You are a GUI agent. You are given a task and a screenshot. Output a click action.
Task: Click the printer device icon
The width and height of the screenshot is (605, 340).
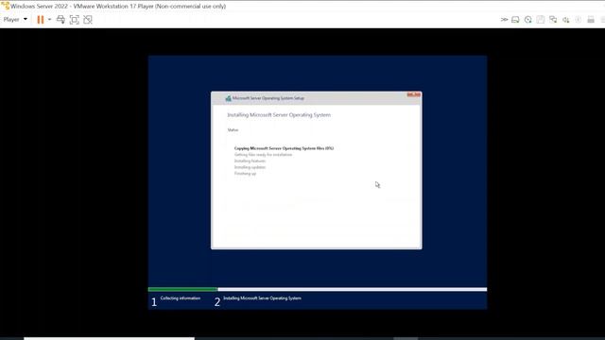pos(591,20)
